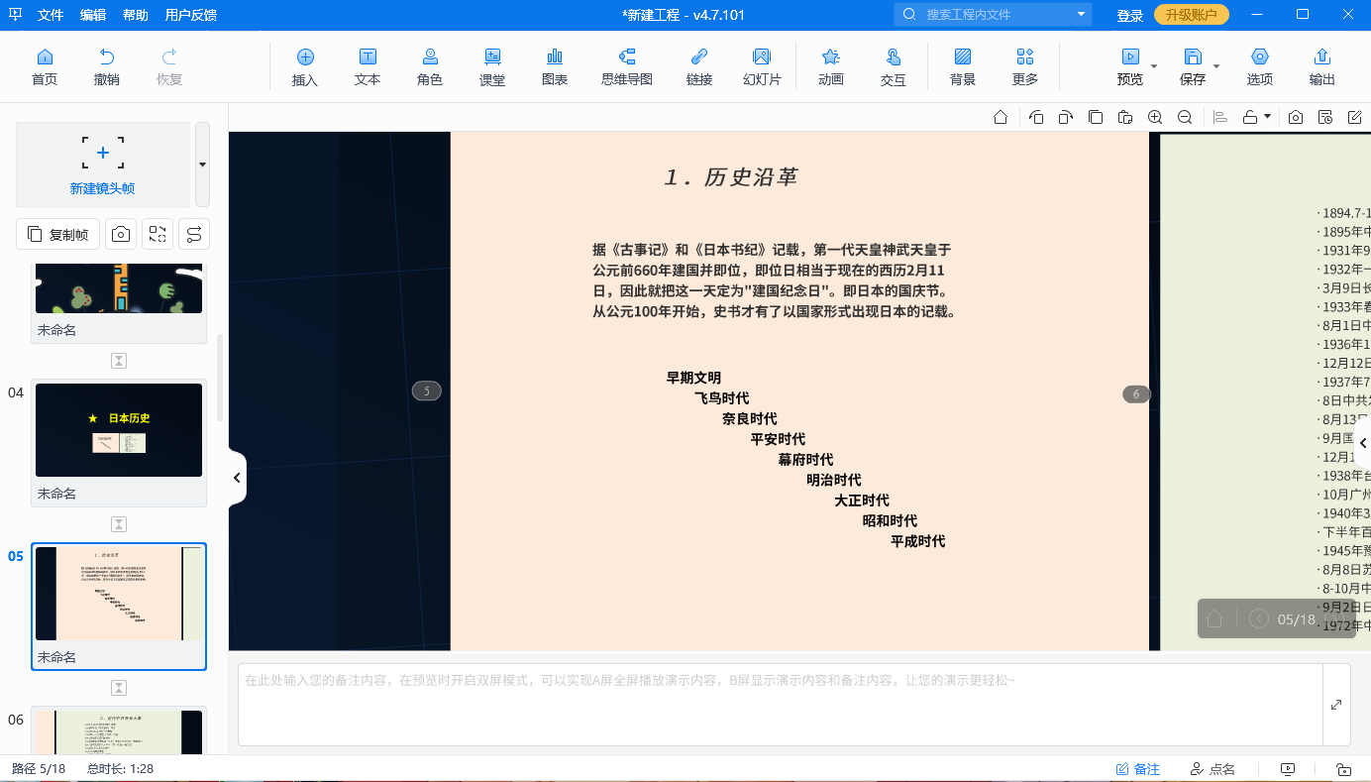1371x782 pixels.
Task: Collapse the left frame panel
Action: click(237, 478)
